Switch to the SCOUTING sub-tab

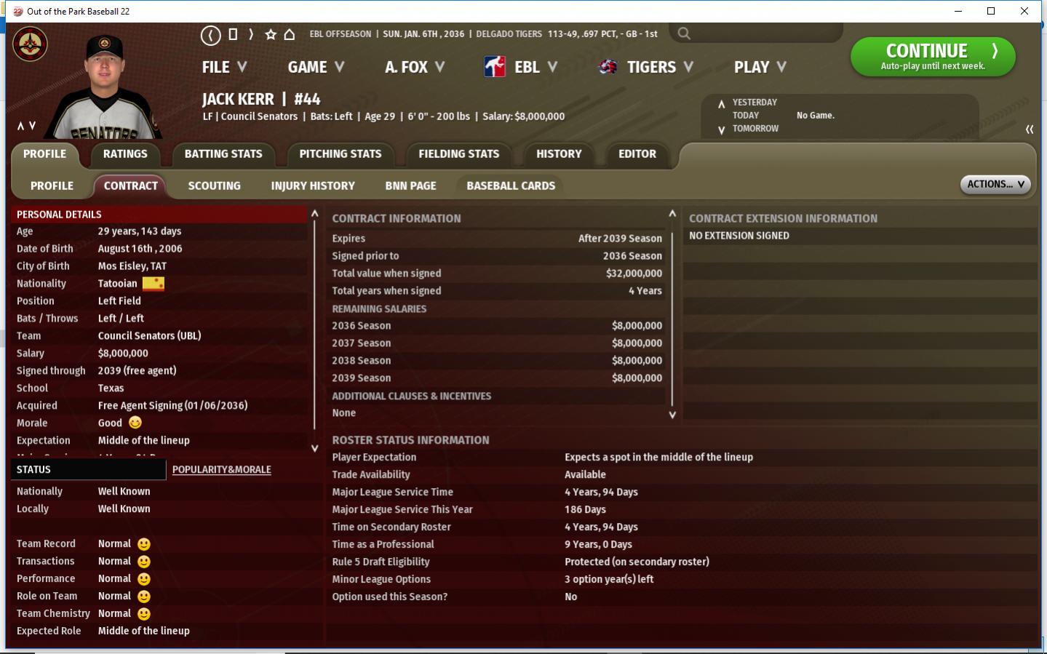coord(214,186)
